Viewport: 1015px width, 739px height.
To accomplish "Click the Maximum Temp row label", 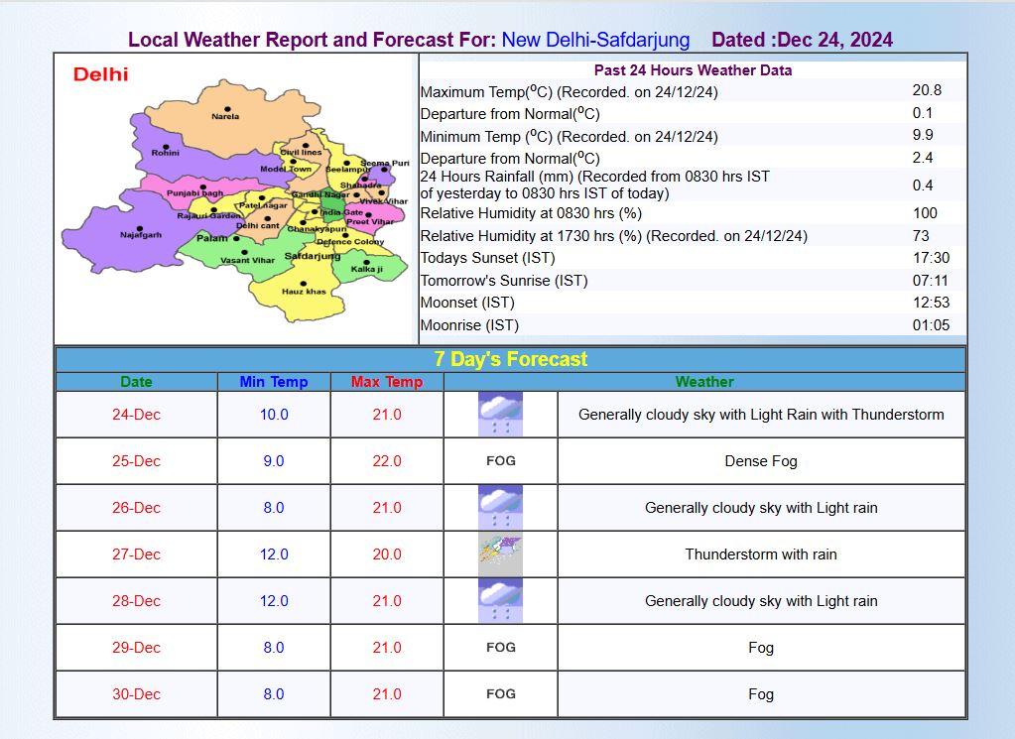I will pyautogui.click(x=569, y=92).
